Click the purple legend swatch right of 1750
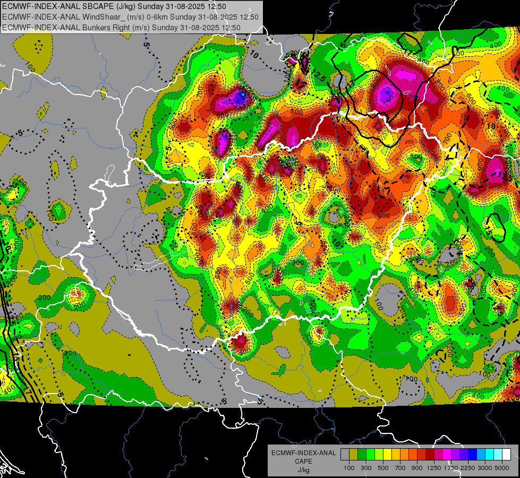The width and height of the screenshot is (520, 478). tap(456, 455)
